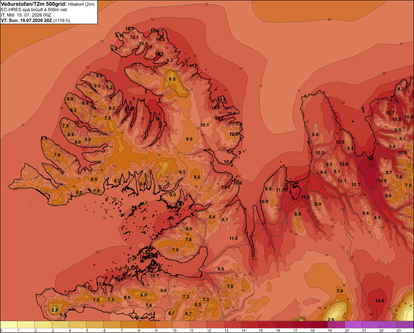Screen dimensions: 414x333
Task: Click 'EC-HRES spá brúuð á 500m net' line
Action: click(34, 10)
